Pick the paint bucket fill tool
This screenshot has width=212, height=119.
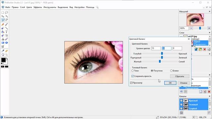tap(3, 32)
